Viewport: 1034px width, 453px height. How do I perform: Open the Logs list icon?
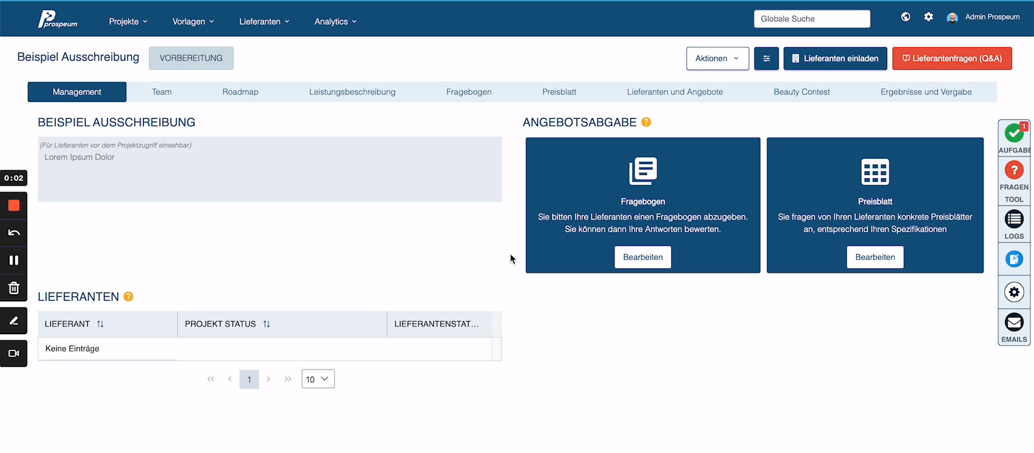[1014, 220]
